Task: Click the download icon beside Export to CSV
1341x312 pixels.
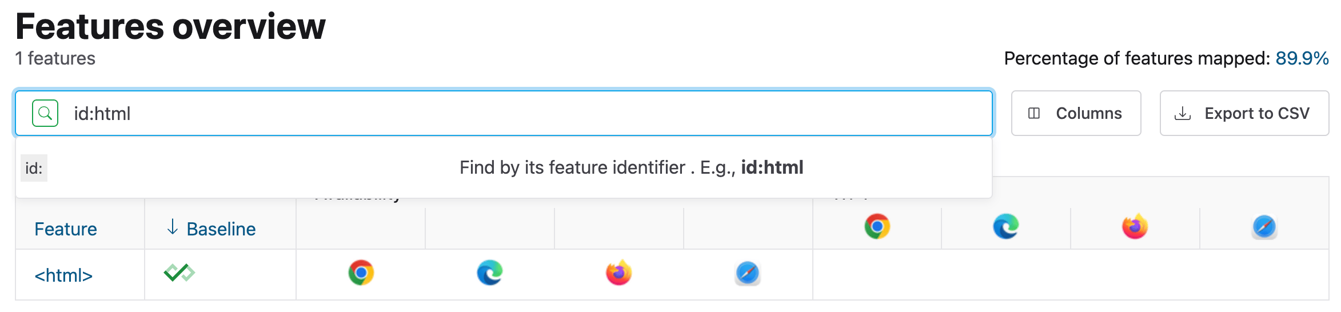Action: coord(1182,114)
